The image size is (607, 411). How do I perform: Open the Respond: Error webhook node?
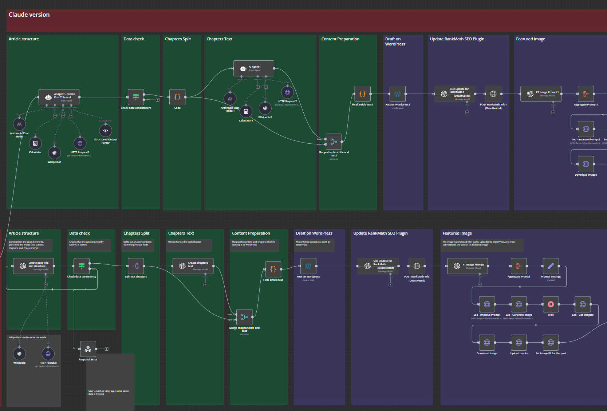pyautogui.click(x=88, y=349)
